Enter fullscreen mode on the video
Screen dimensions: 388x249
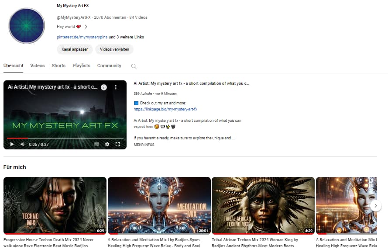click(118, 144)
